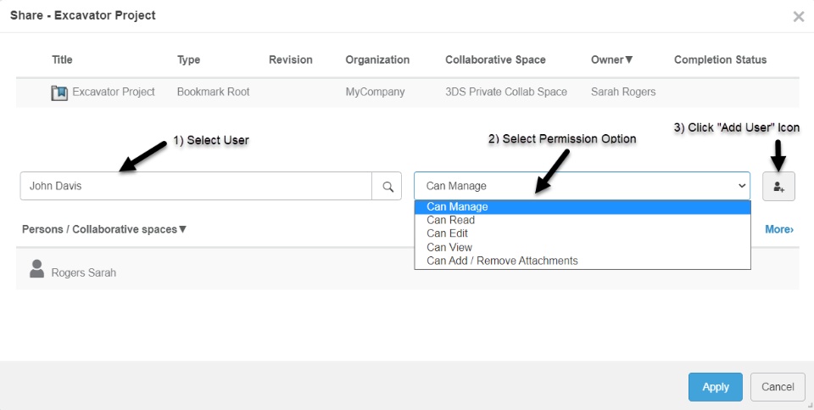Pick Can Add / Remove Attachments
The width and height of the screenshot is (814, 410).
[502, 261]
